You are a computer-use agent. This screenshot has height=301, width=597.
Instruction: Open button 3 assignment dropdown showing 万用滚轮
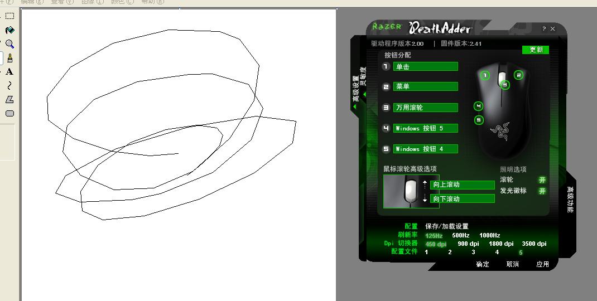[425, 108]
